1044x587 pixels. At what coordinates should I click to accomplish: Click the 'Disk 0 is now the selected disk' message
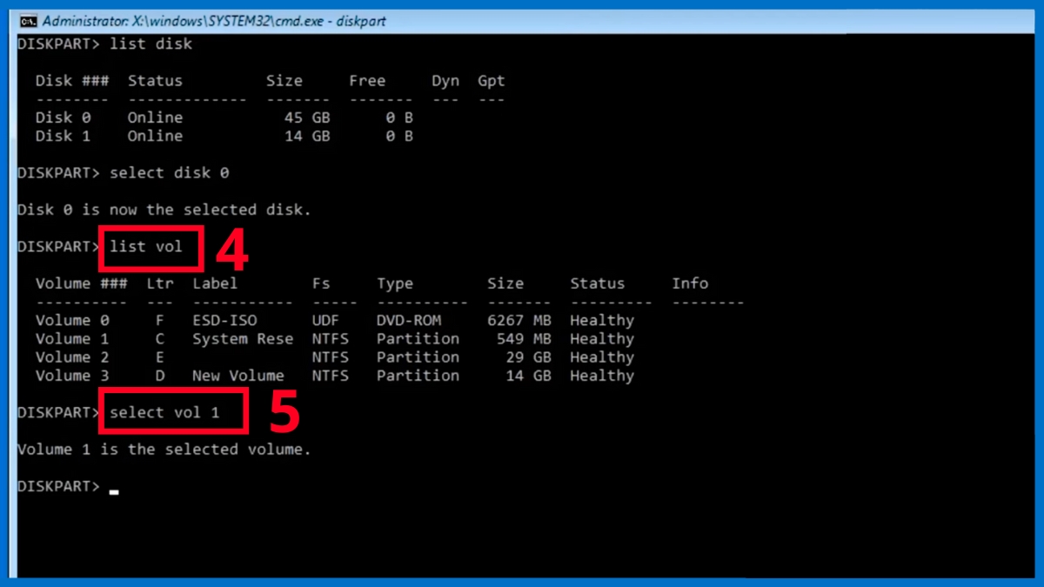(x=164, y=210)
